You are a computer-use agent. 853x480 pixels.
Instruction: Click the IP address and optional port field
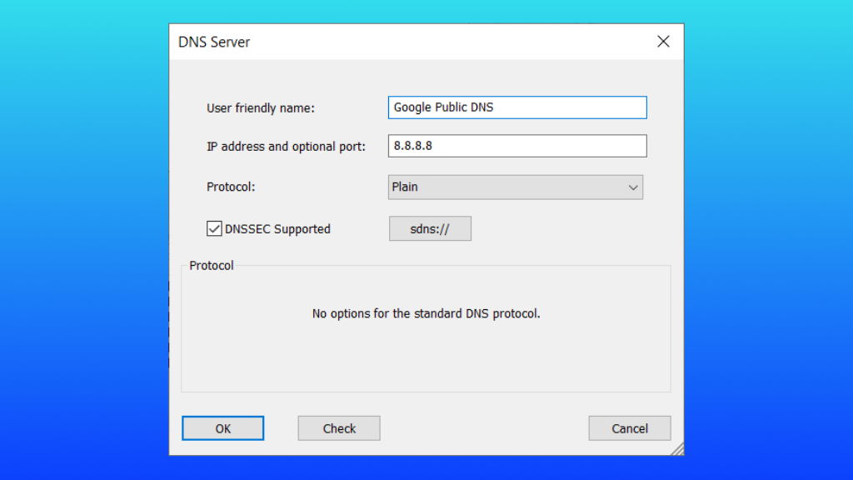(517, 146)
